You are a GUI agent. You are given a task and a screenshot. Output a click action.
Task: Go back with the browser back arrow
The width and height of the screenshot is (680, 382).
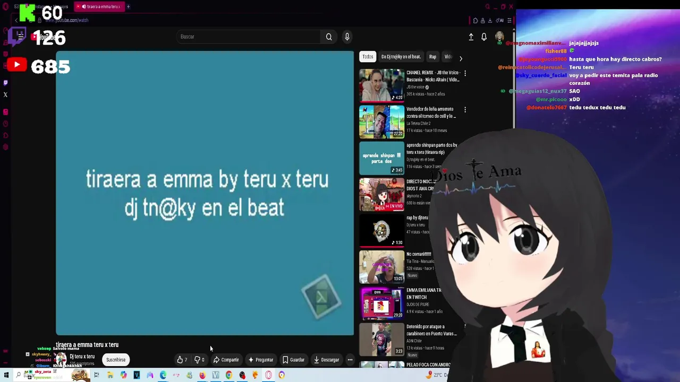pos(16,20)
